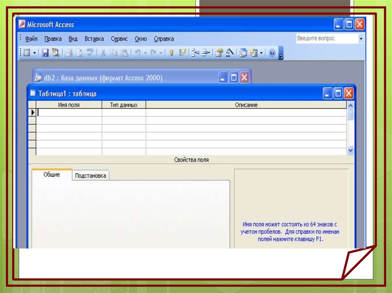Switch to the Общие tab

[52, 175]
